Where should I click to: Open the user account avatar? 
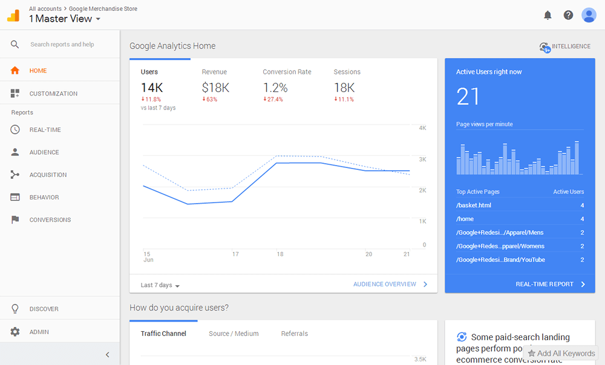click(x=589, y=15)
